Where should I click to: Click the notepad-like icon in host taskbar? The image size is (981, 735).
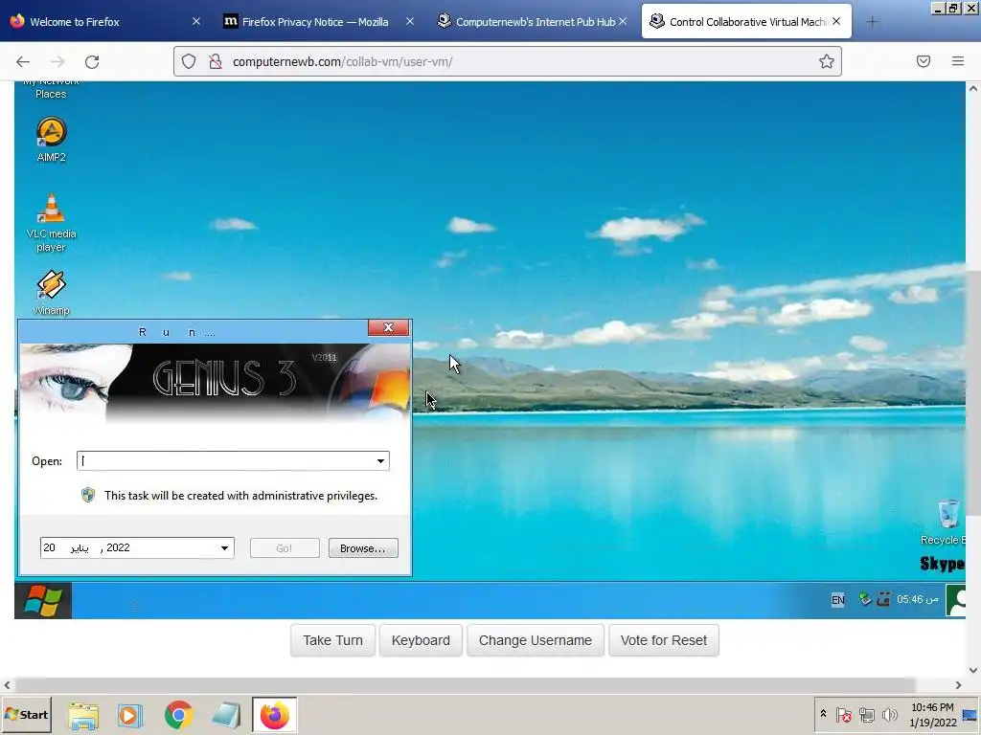[x=226, y=715]
